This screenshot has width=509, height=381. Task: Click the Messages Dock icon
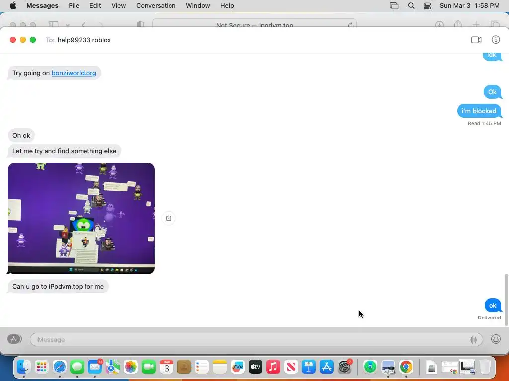pyautogui.click(x=77, y=367)
